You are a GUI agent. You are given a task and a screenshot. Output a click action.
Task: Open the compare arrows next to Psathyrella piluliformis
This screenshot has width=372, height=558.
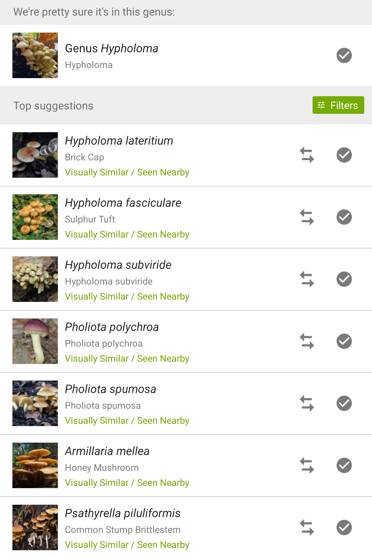coord(307,527)
